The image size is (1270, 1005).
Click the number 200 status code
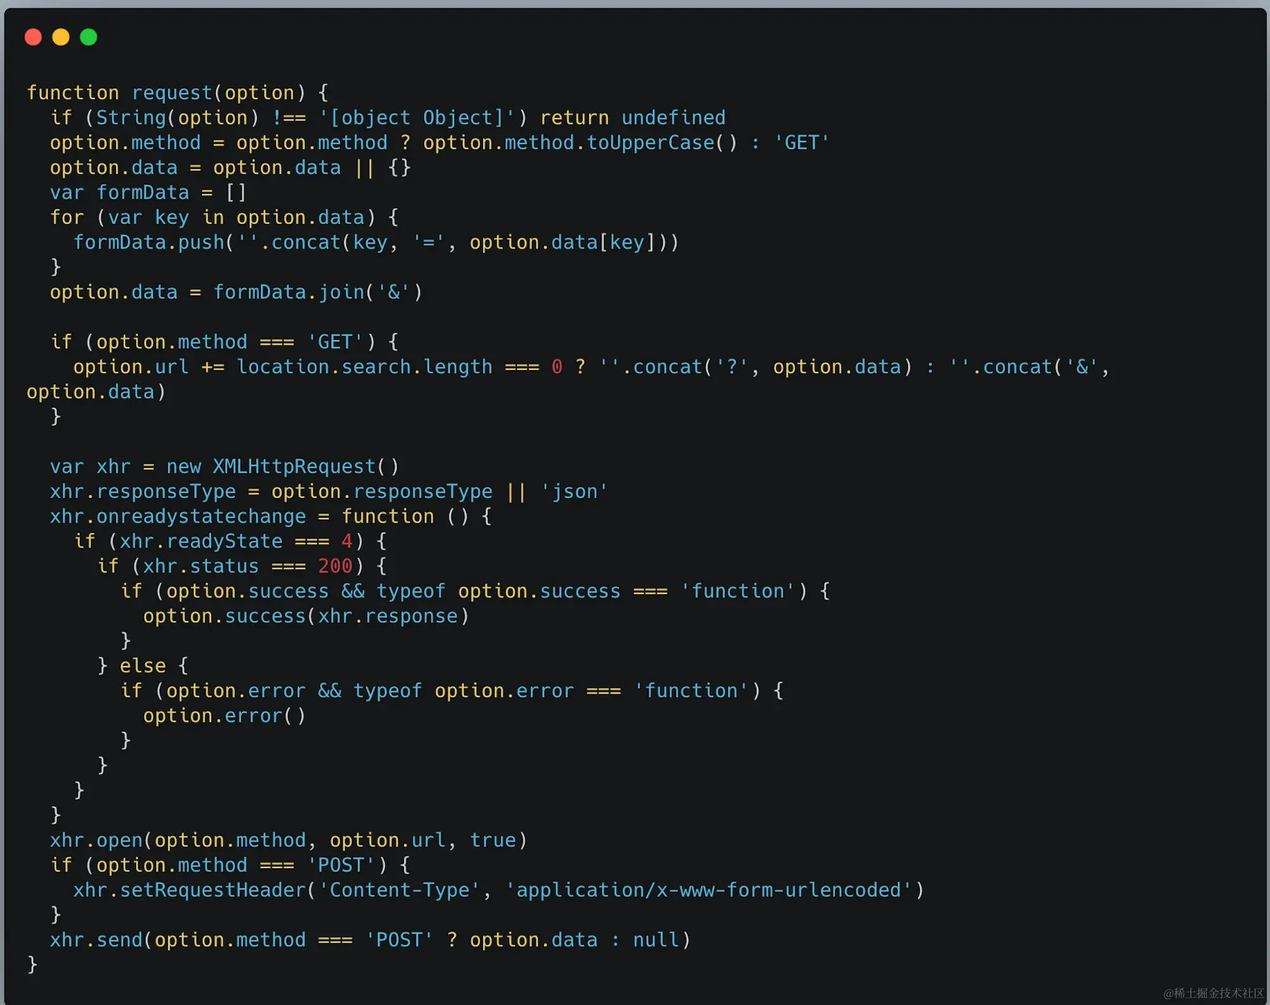point(335,566)
